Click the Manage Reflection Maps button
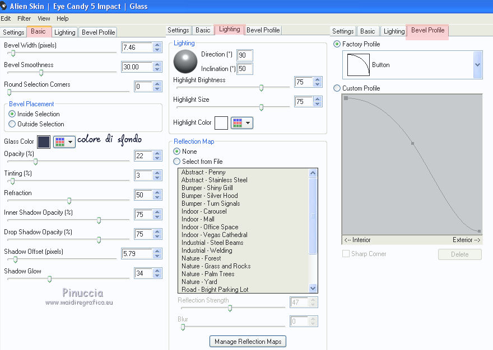The width and height of the screenshot is (493, 350). 248,342
